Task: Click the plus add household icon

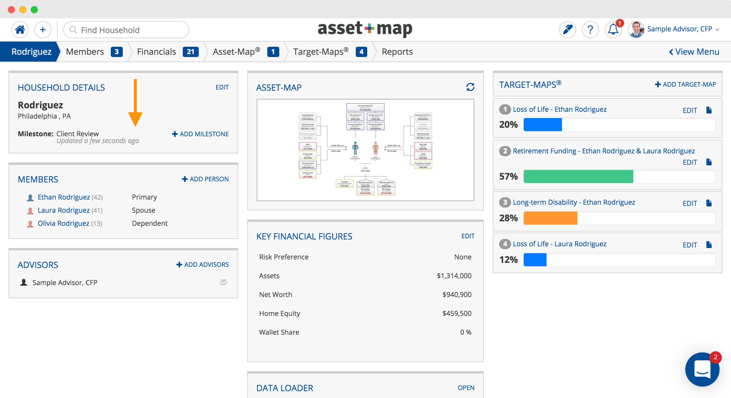Action: pos(43,29)
